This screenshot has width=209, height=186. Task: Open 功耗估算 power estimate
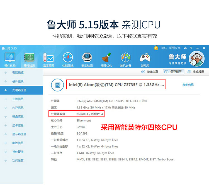18,160
